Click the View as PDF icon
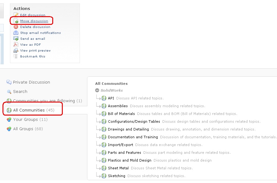The image size is (277, 183). click(x=16, y=44)
